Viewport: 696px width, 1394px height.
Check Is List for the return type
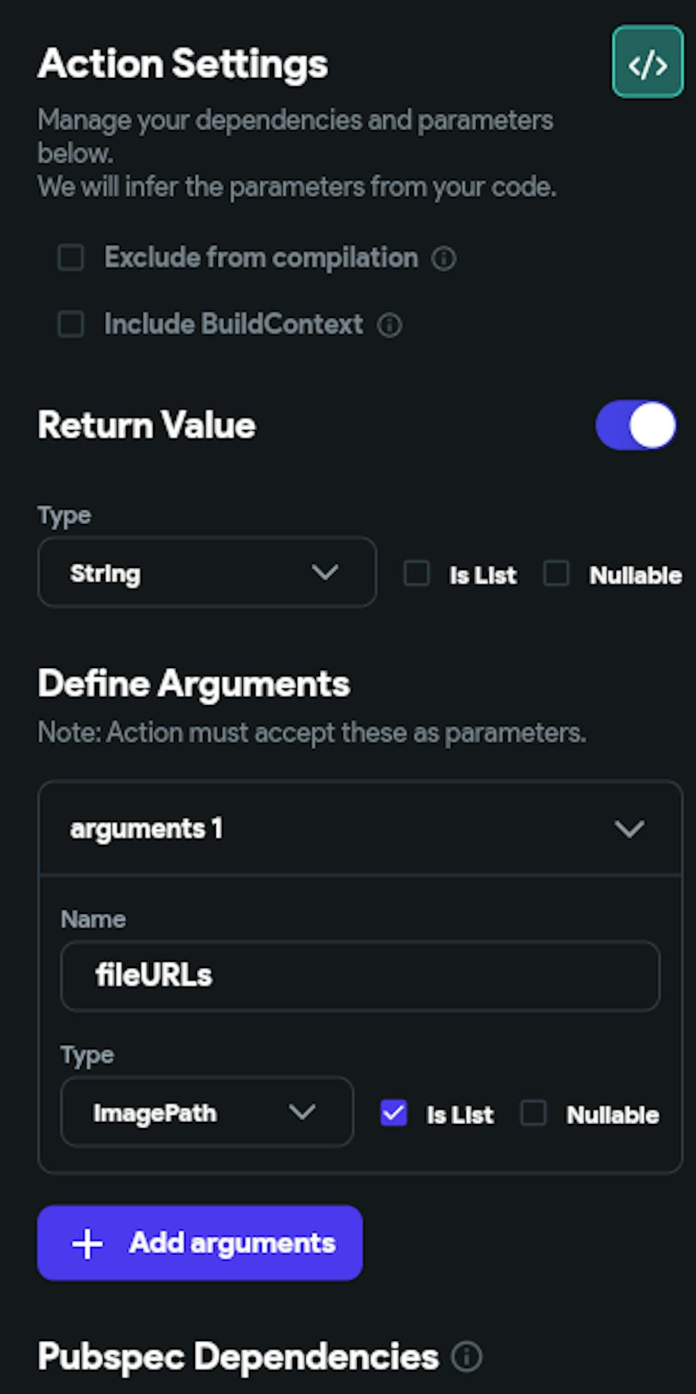pos(417,573)
